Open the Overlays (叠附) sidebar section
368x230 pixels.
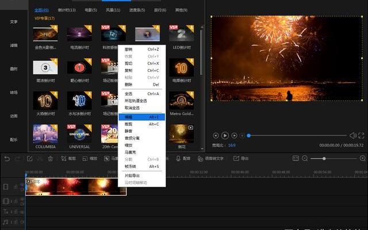click(14, 69)
